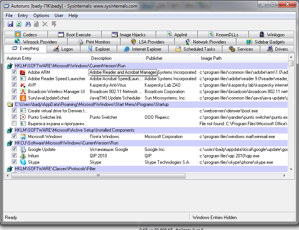The width and height of the screenshot is (299, 230).
Task: Click the Save toolbar icon
Action: (x=10, y=24)
